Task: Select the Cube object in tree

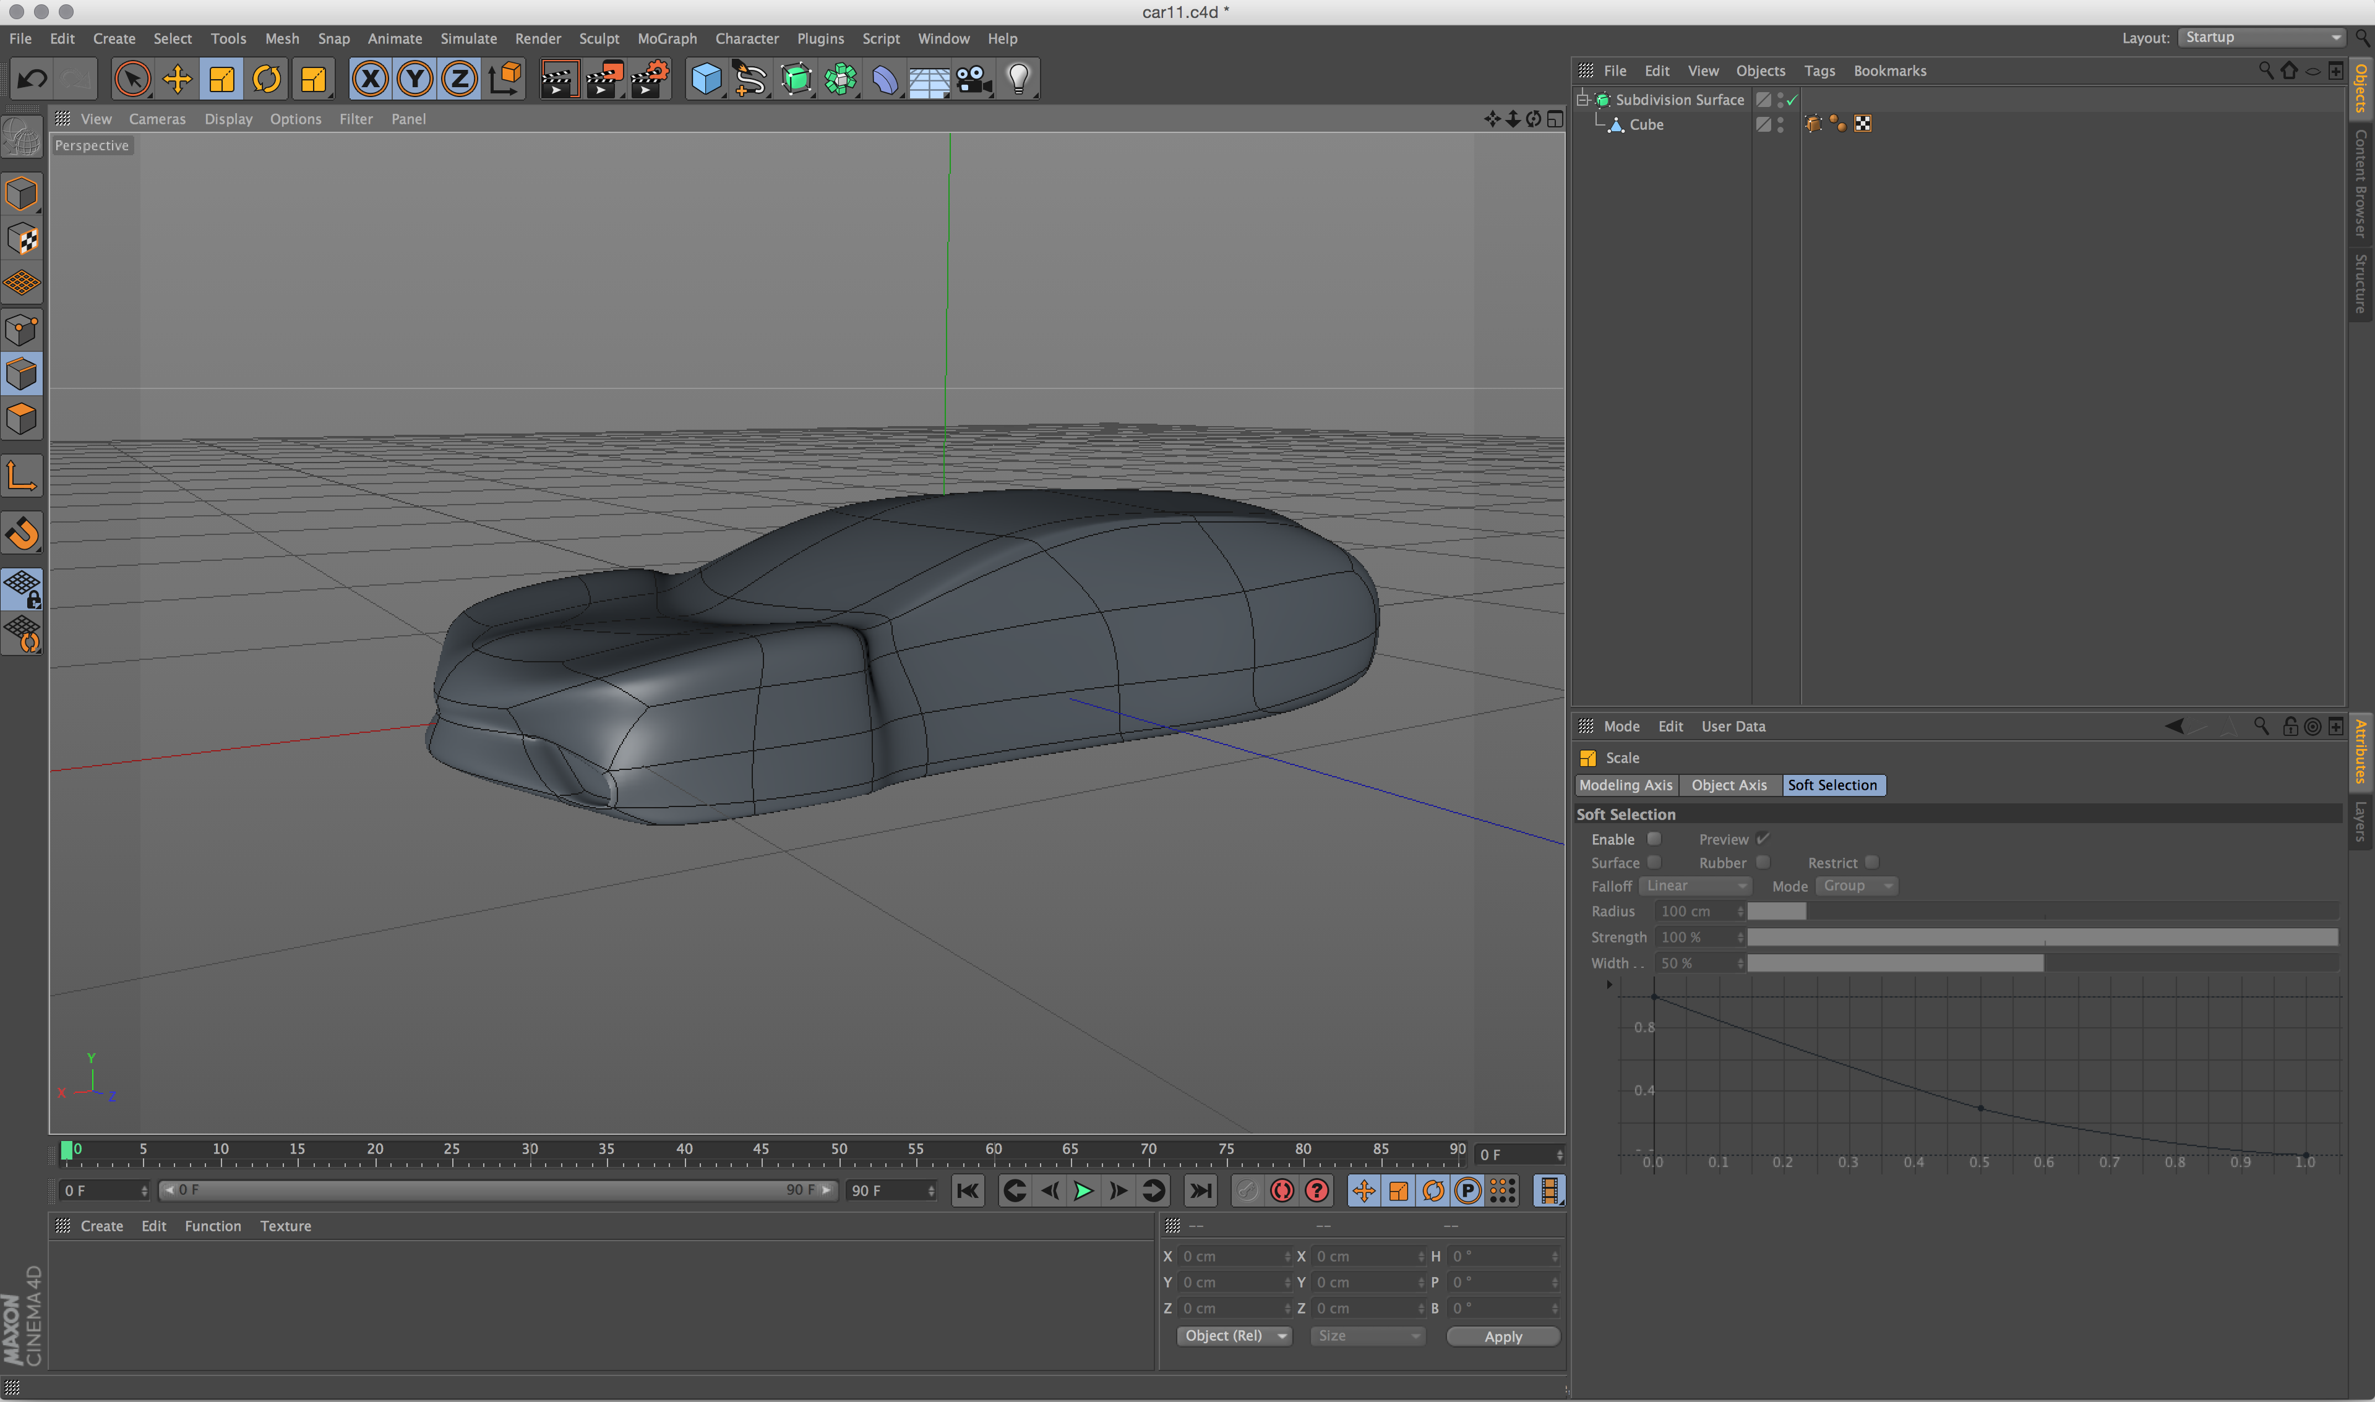Action: point(1646,125)
